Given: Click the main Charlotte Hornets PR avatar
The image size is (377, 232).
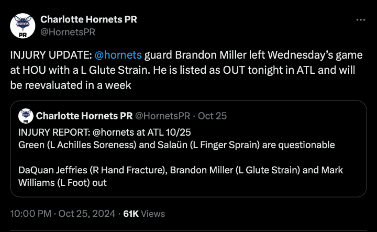Looking at the screenshot, I should pos(23,27).
